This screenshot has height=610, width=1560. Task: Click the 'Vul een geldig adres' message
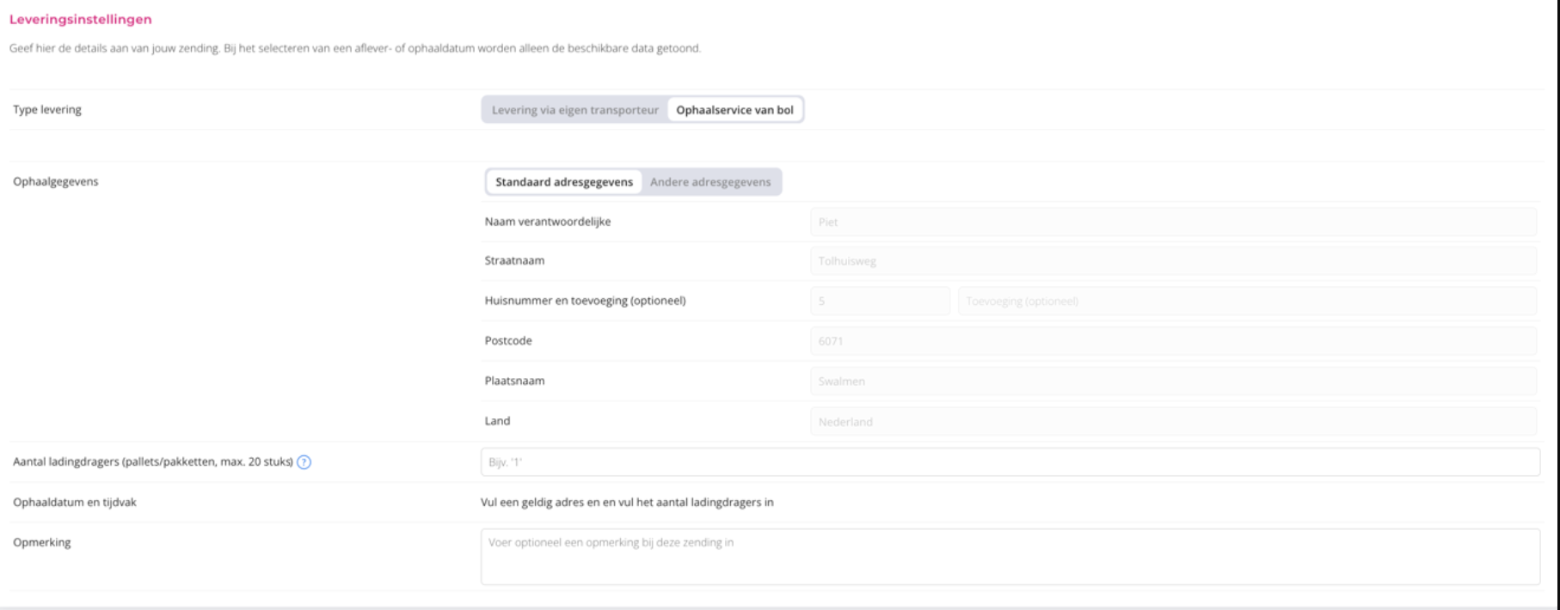pos(627,503)
